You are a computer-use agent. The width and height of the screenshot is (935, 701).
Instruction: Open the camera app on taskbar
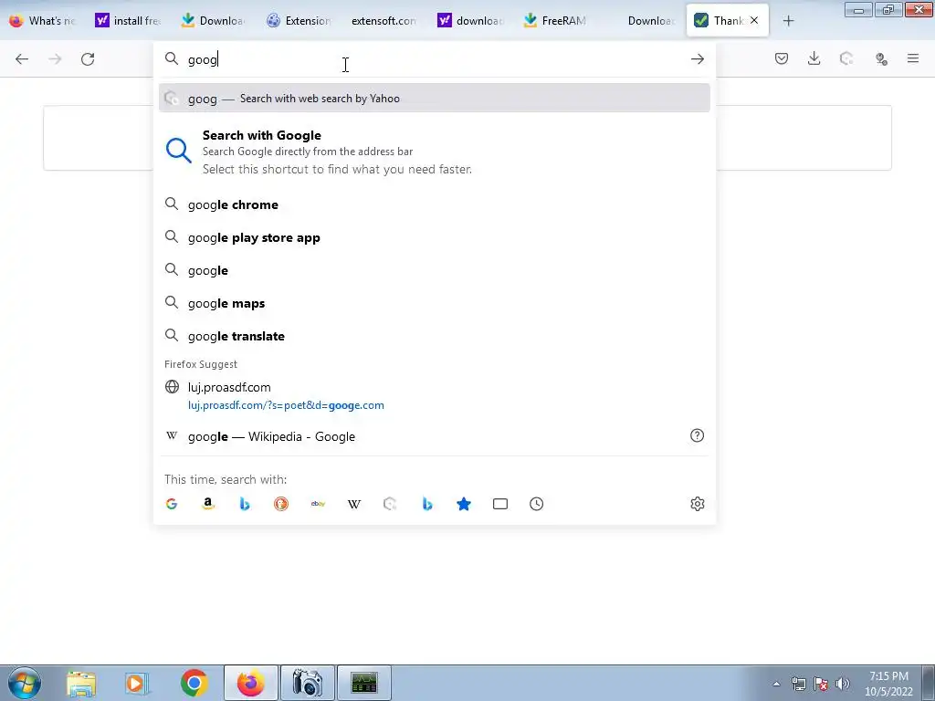pyautogui.click(x=307, y=683)
